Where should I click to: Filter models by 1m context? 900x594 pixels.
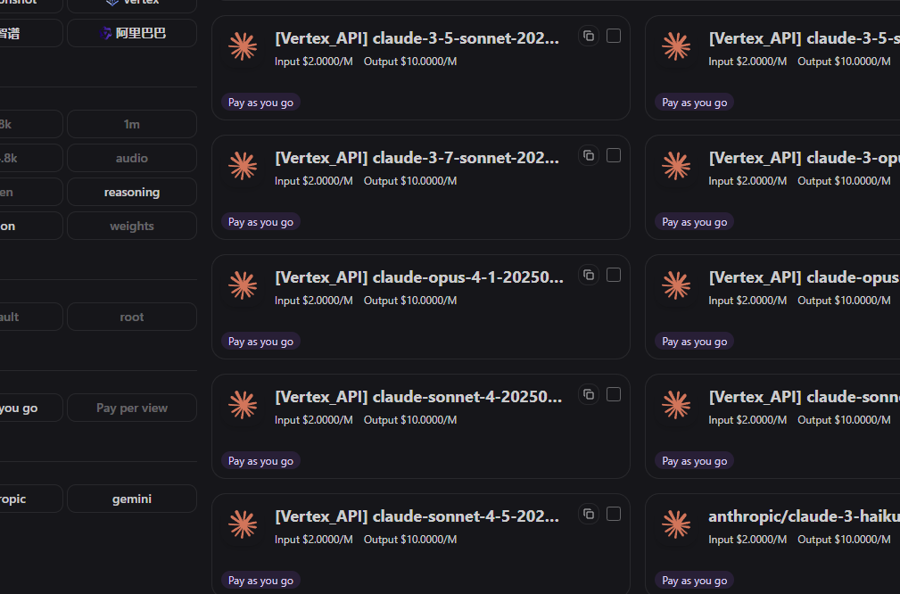point(132,124)
